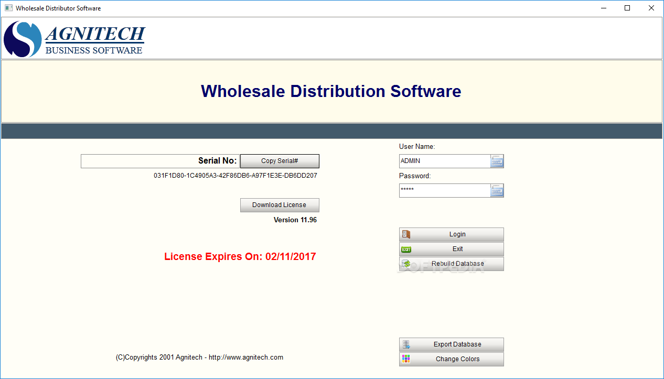Click the app icon in title bar
Screen dimensions: 664x379
(8, 8)
